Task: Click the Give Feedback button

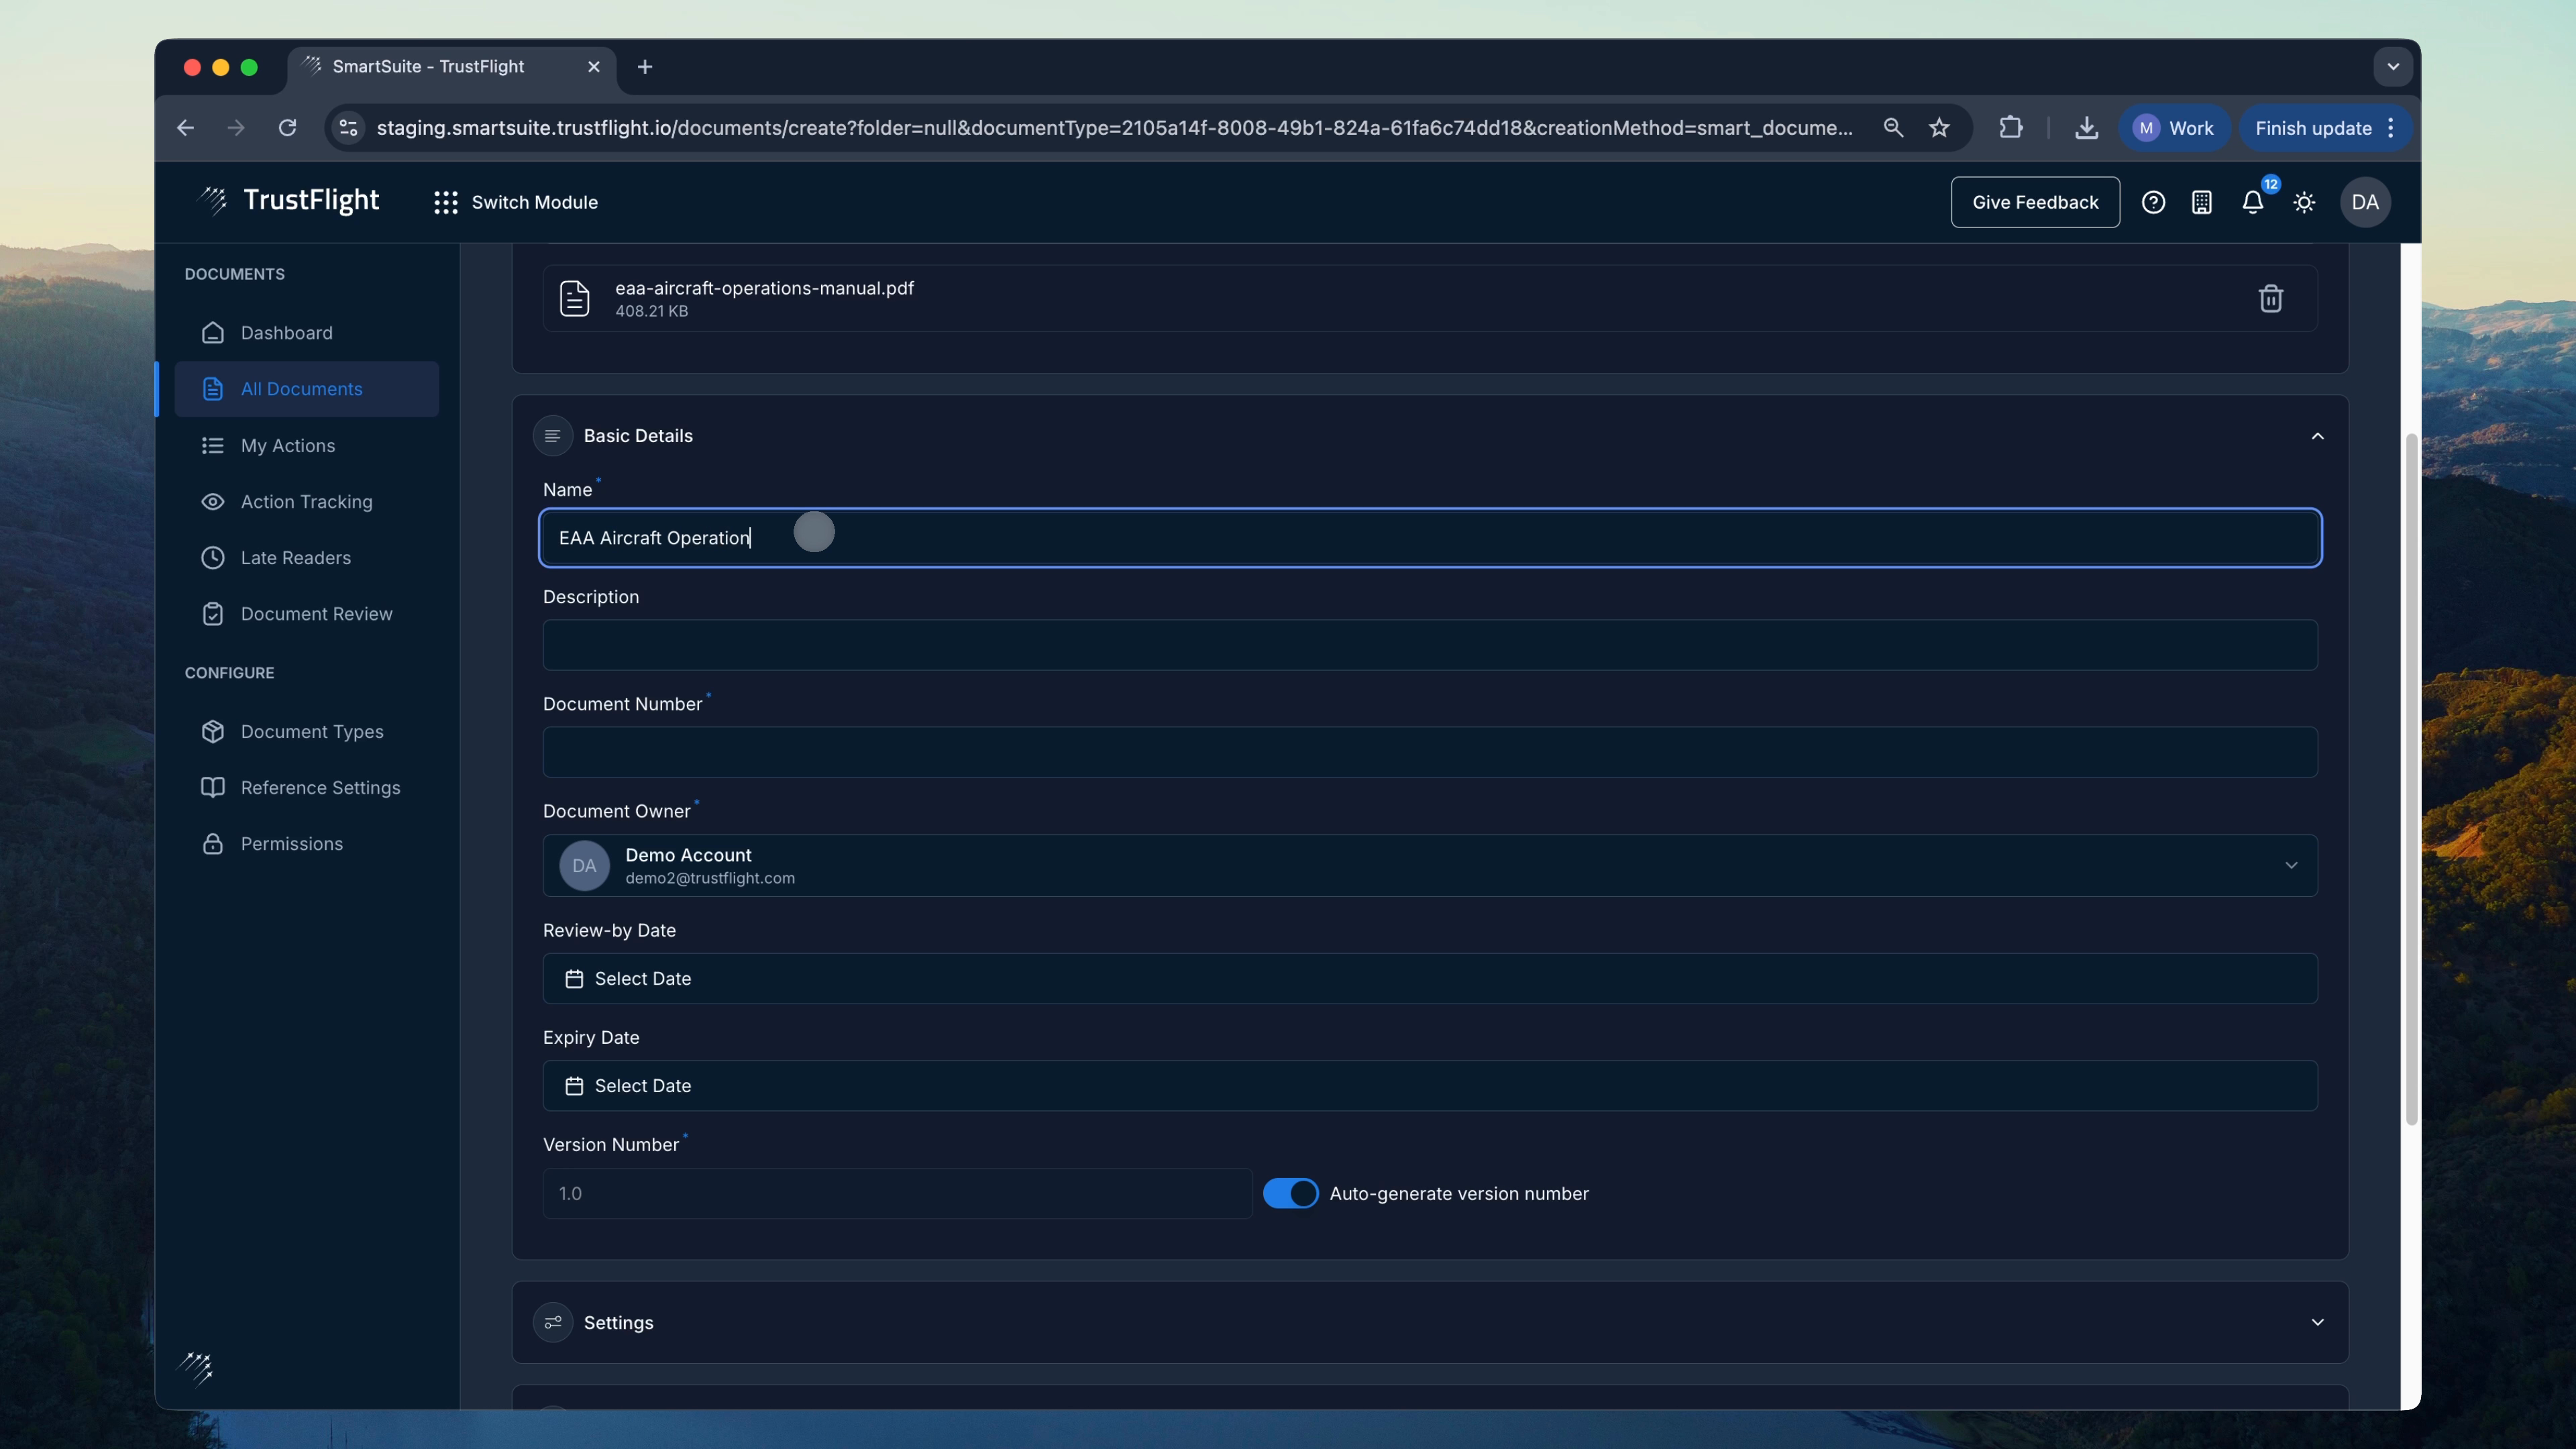Action: [x=2034, y=202]
